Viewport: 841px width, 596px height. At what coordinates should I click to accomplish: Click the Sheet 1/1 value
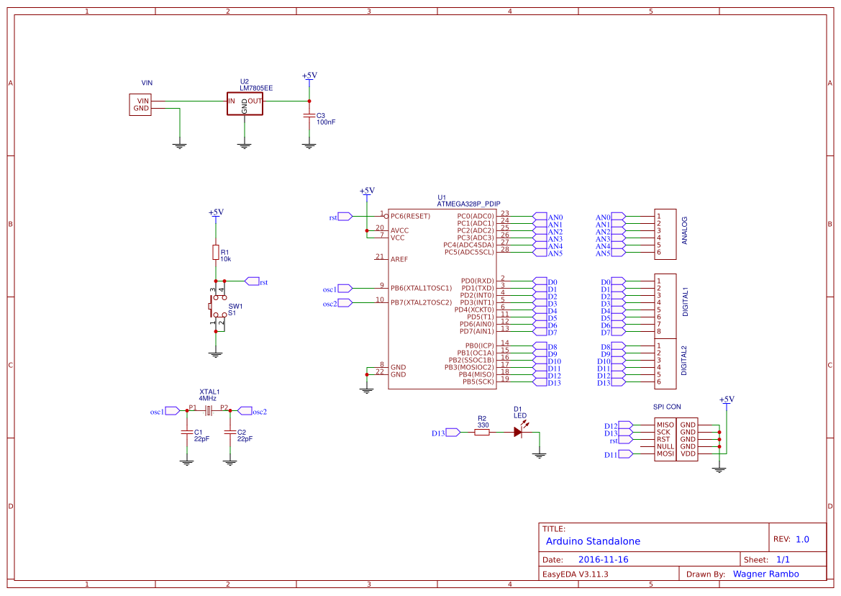click(x=783, y=559)
